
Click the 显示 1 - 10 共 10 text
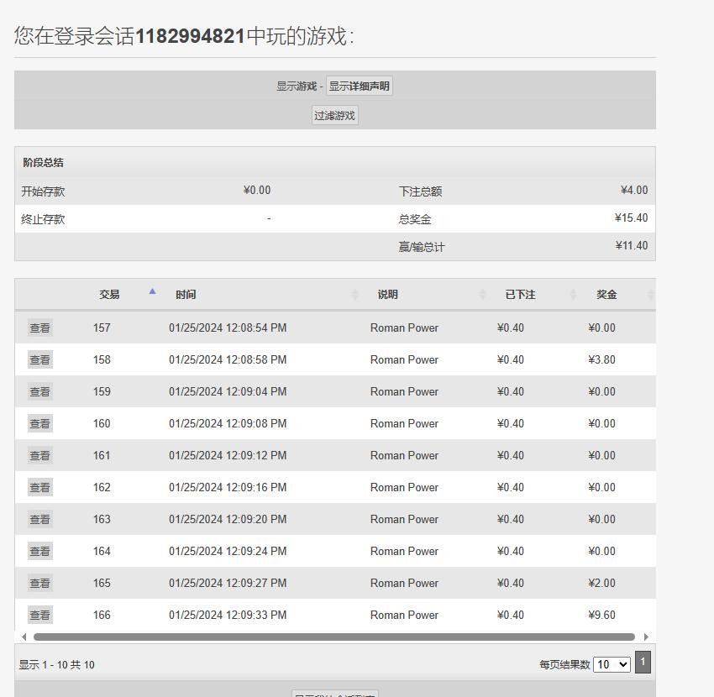tap(57, 665)
